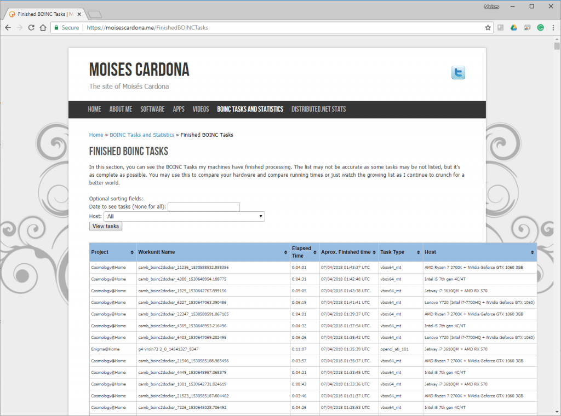Click the cast extension icon in toolbar
Image resolution: width=561 pixels, height=416 pixels.
pyautogui.click(x=527, y=27)
